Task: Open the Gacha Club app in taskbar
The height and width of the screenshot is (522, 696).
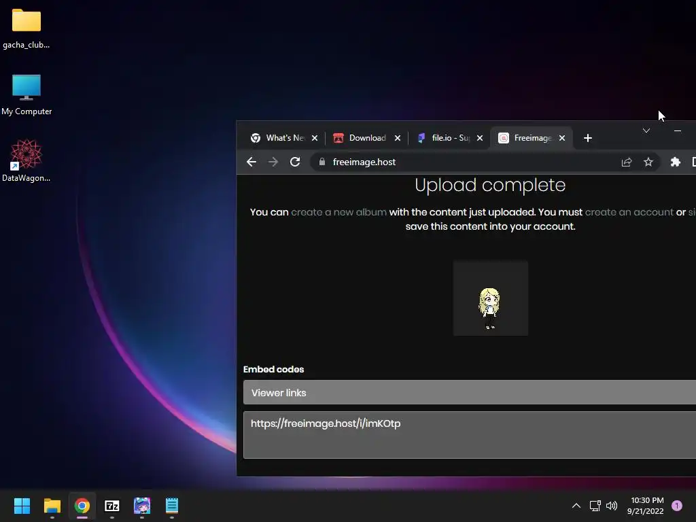Action: [142, 506]
